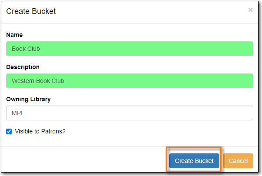Screen dimensions: 262x176
Task: Click empty area of green Description field
Action: pos(159,81)
